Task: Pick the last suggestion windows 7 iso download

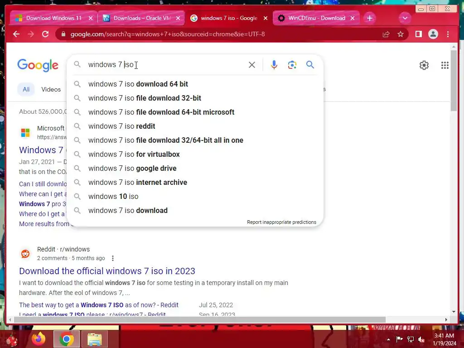Action: tap(195, 210)
